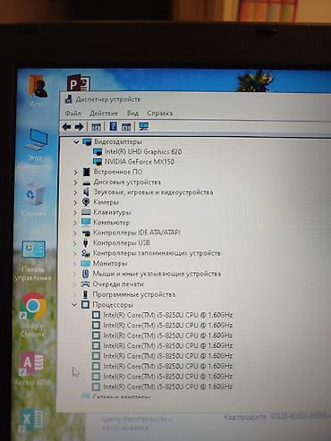
Task: Click the mouse icon for Мыши и иные указывающие устройства
Action: pos(85,274)
